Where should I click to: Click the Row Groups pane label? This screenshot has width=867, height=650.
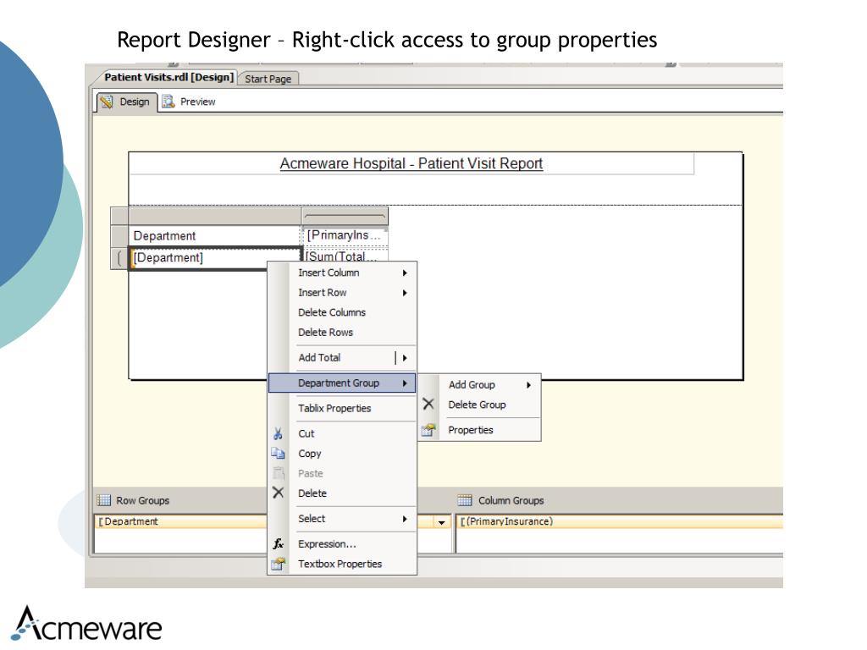142,501
